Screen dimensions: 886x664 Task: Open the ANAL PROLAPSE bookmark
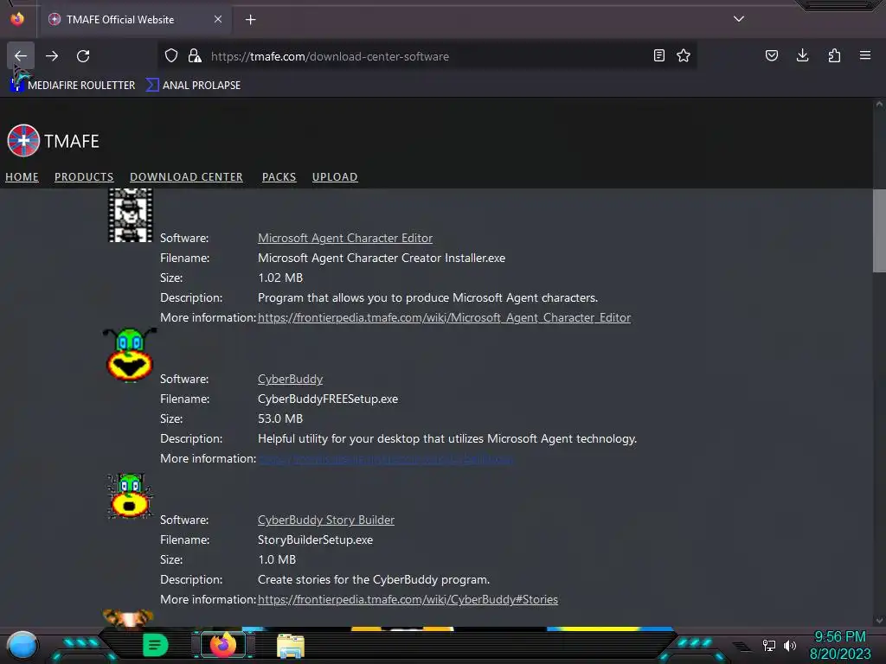pos(193,86)
